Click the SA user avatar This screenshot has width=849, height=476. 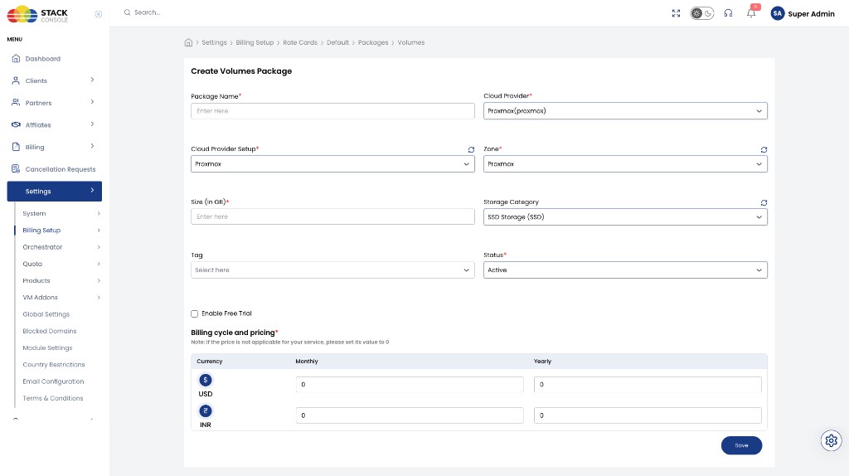click(778, 13)
